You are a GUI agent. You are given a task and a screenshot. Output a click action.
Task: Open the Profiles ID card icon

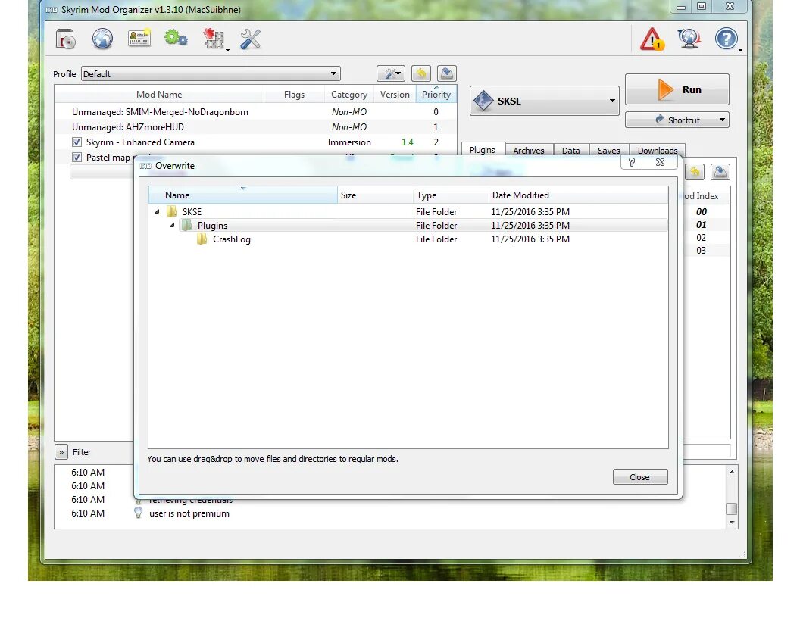tap(139, 39)
